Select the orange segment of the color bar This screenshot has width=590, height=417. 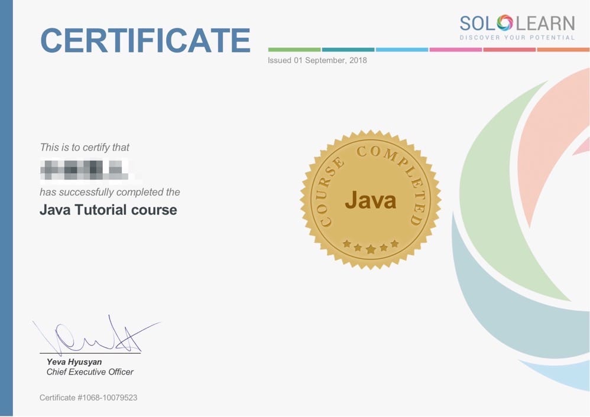pyautogui.click(x=563, y=50)
